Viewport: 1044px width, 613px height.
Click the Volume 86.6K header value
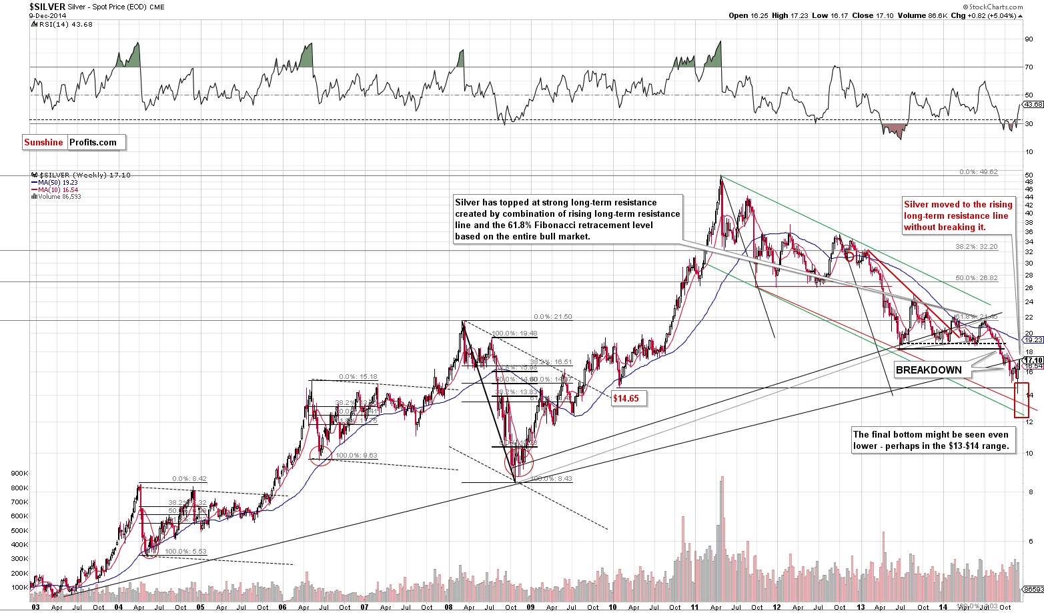tap(922, 15)
